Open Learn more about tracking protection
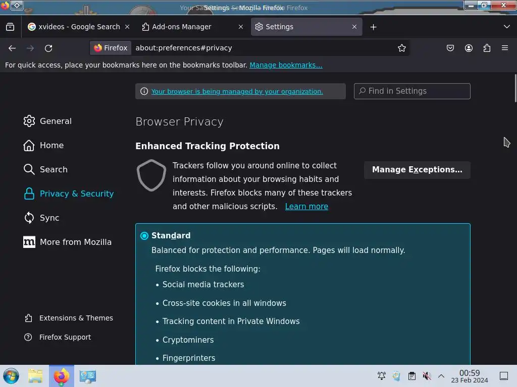This screenshot has width=517, height=387. coord(306,206)
